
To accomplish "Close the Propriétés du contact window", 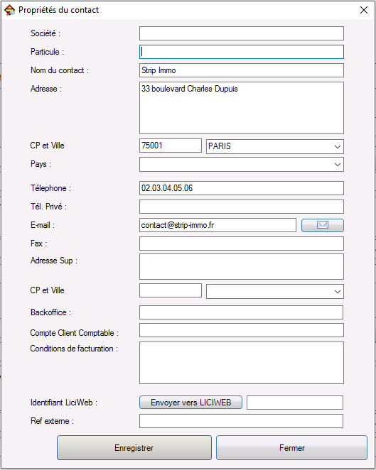I will 364,10.
